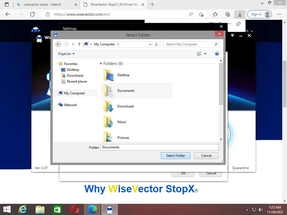Click the search magnifier icon in dialog

coord(216,44)
